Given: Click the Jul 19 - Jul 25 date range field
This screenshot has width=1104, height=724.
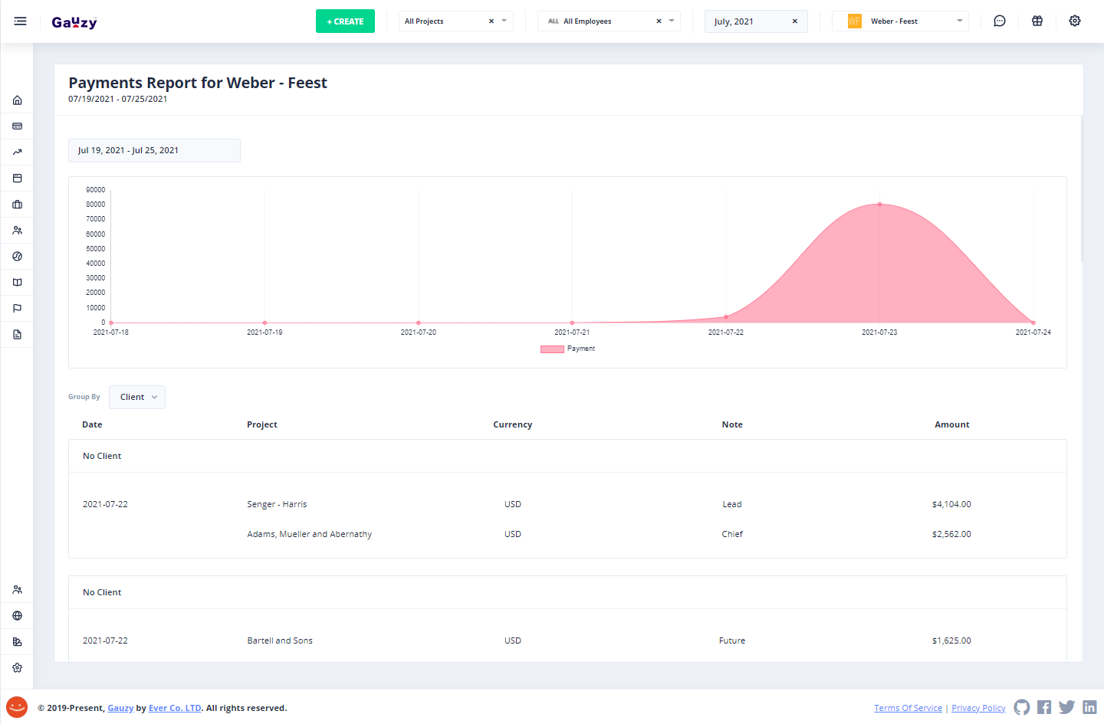Looking at the screenshot, I should [x=154, y=151].
